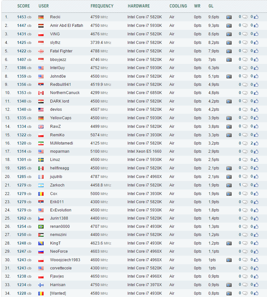Click thumbs-up icon for Redbull941

[256, 85]
